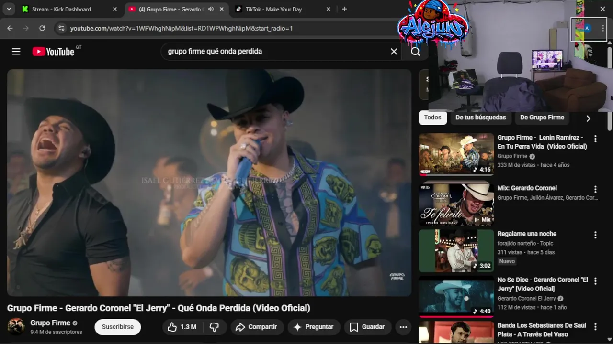
Task: Clear the YouTube search box text
Action: pyautogui.click(x=394, y=52)
